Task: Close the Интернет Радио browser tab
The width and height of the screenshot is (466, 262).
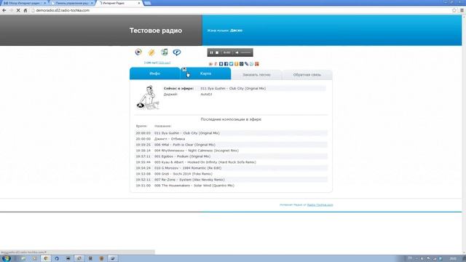Action: 139,3
